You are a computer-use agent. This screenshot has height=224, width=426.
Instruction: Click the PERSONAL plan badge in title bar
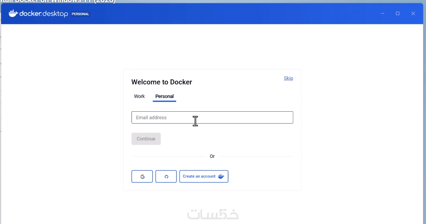(80, 14)
